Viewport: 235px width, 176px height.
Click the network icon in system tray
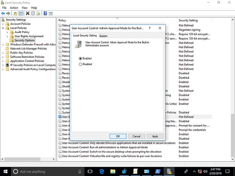tap(200, 171)
